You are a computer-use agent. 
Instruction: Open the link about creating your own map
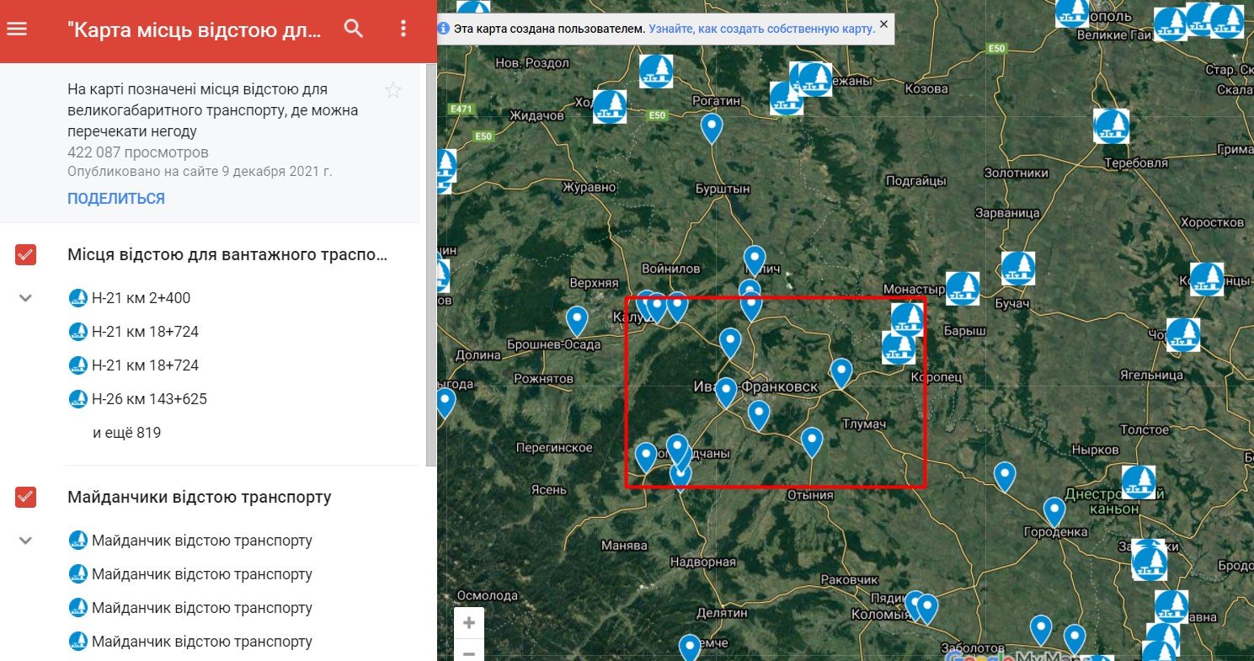[x=761, y=29]
